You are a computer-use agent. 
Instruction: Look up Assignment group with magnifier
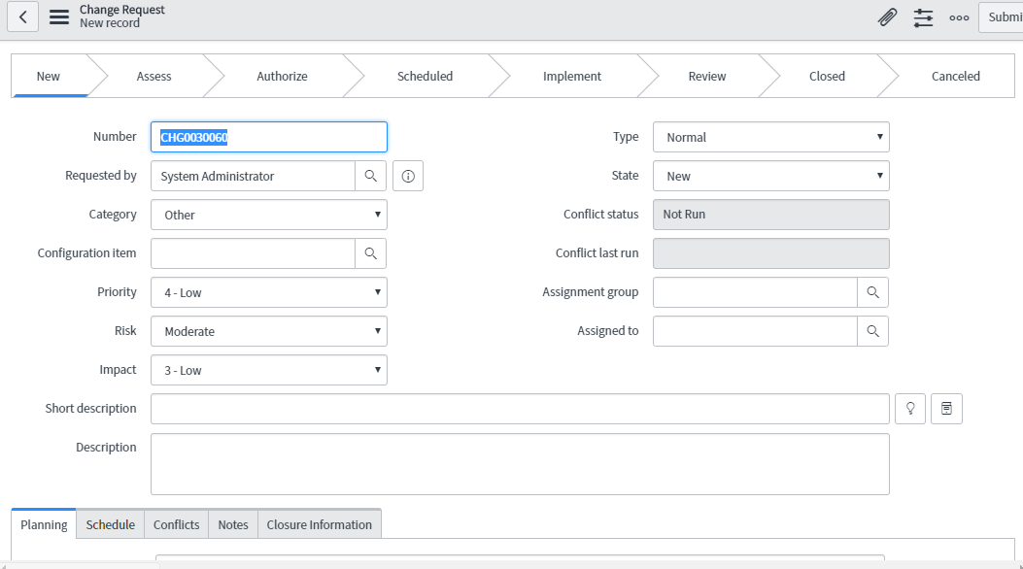pos(873,292)
